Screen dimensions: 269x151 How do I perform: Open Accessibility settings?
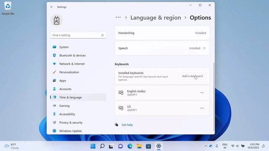78,114
